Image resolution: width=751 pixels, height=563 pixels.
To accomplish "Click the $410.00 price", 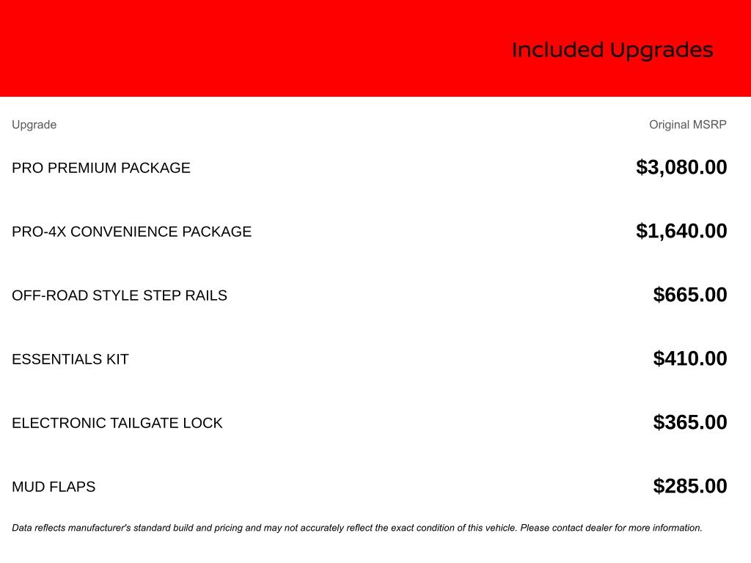I will (690, 358).
